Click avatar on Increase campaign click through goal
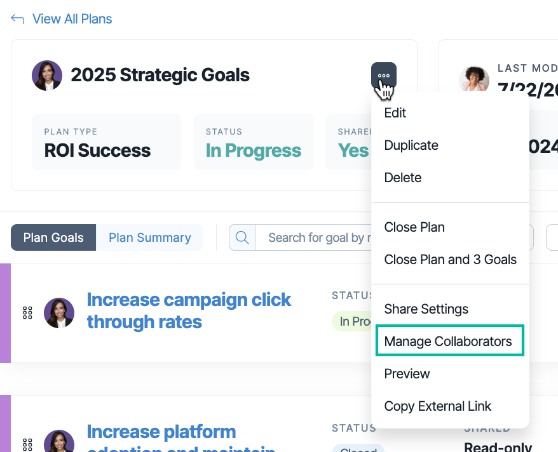This screenshot has width=558, height=452. pyautogui.click(x=59, y=313)
